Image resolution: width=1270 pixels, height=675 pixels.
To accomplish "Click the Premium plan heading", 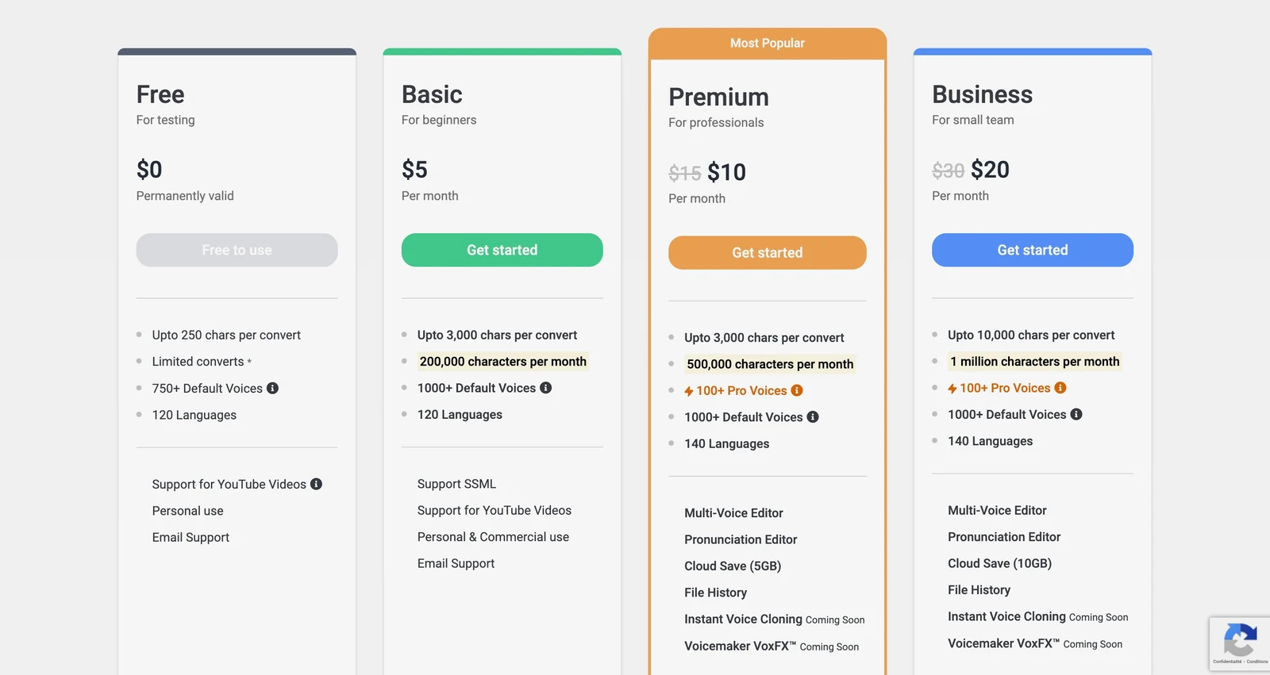I will click(x=718, y=97).
